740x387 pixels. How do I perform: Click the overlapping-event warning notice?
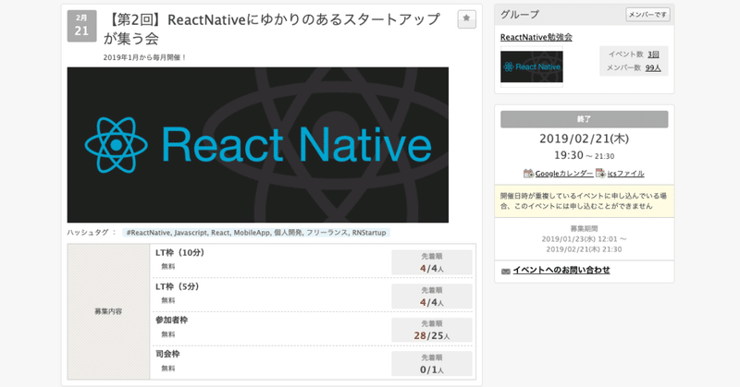point(585,200)
